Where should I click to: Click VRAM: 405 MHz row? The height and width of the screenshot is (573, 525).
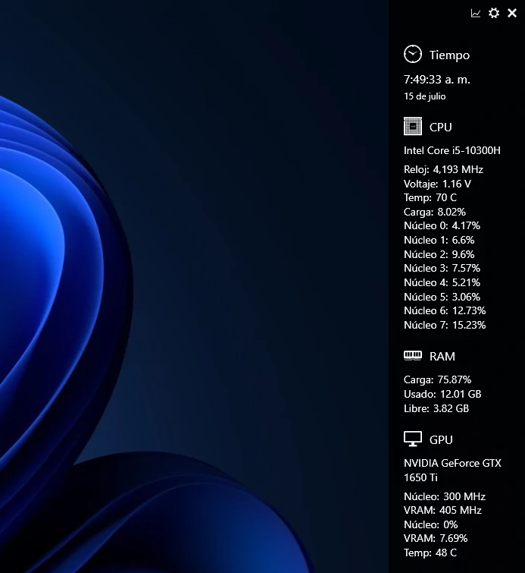pyautogui.click(x=442, y=510)
